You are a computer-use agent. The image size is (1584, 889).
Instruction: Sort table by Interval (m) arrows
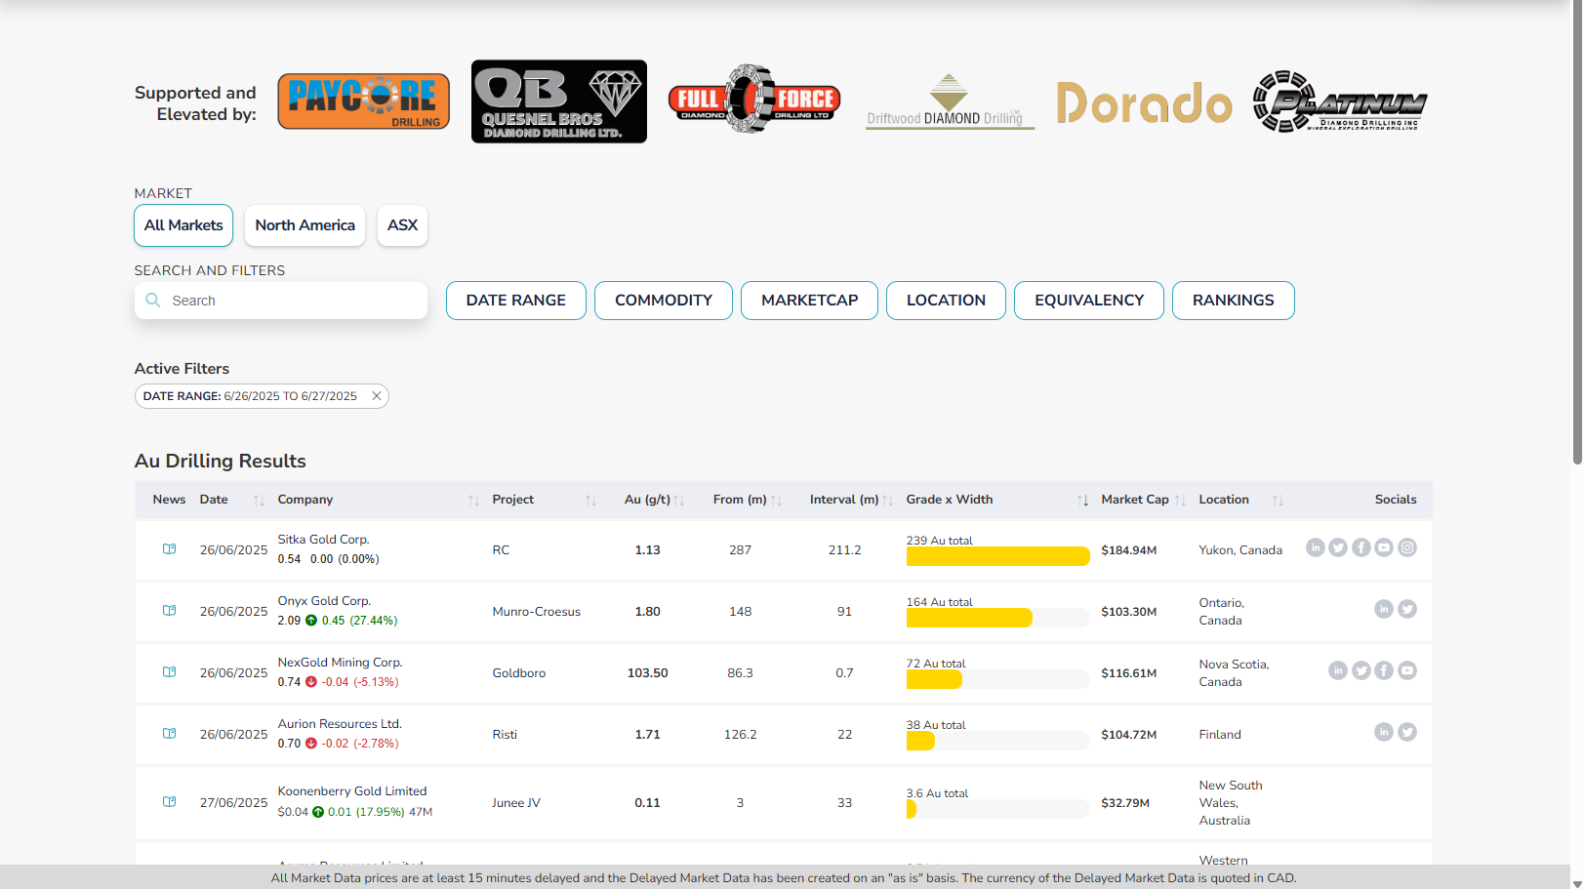pos(887,501)
